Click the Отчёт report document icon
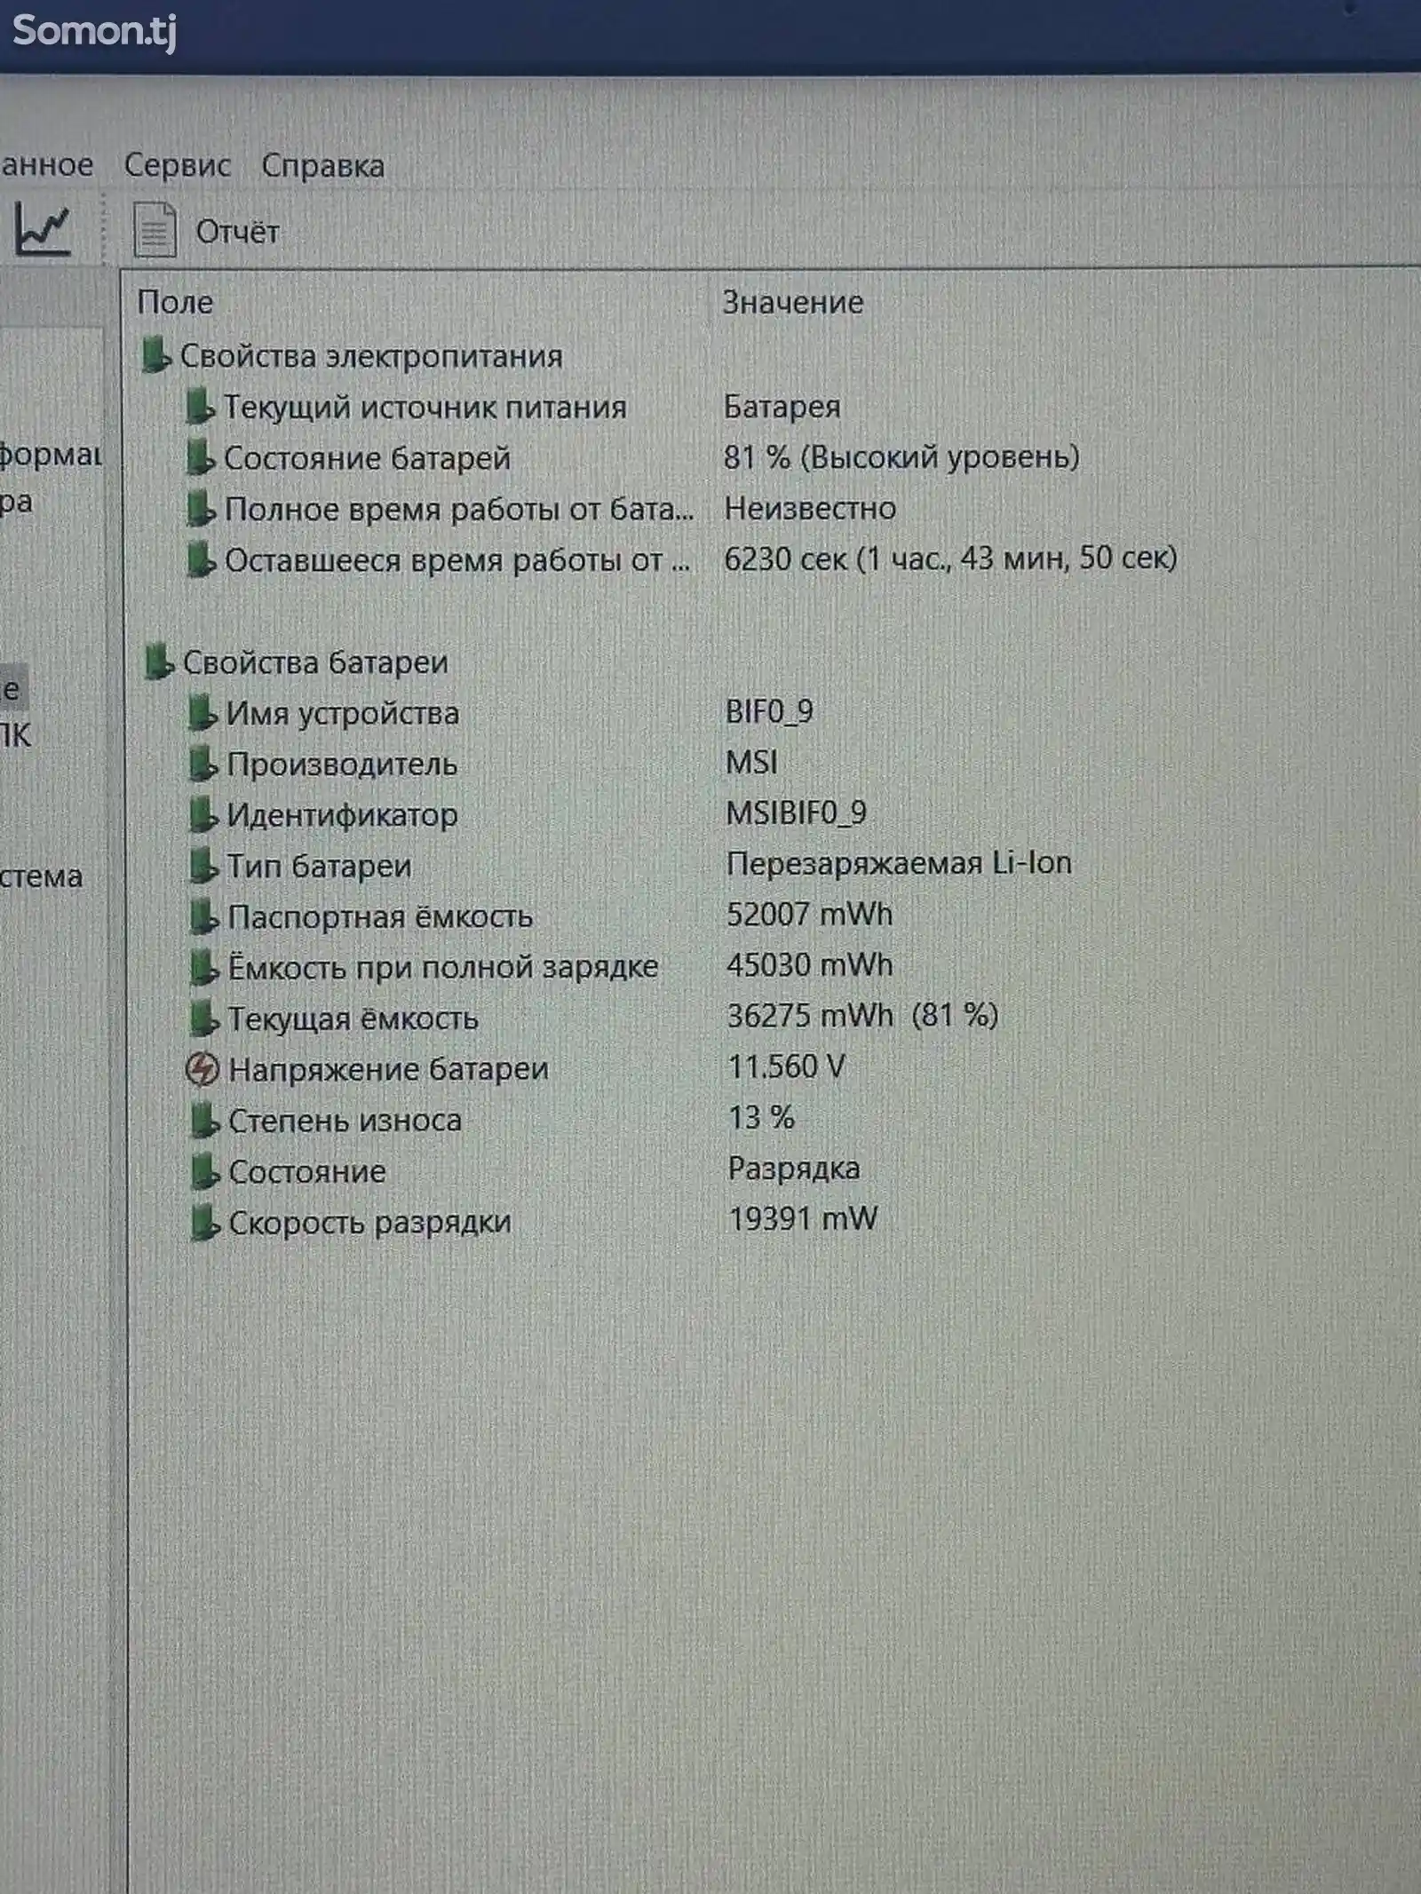This screenshot has width=1421, height=1894. (155, 230)
